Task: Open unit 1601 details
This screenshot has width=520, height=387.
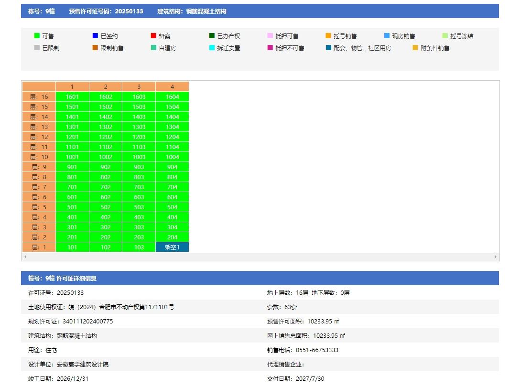Action: pyautogui.click(x=72, y=97)
